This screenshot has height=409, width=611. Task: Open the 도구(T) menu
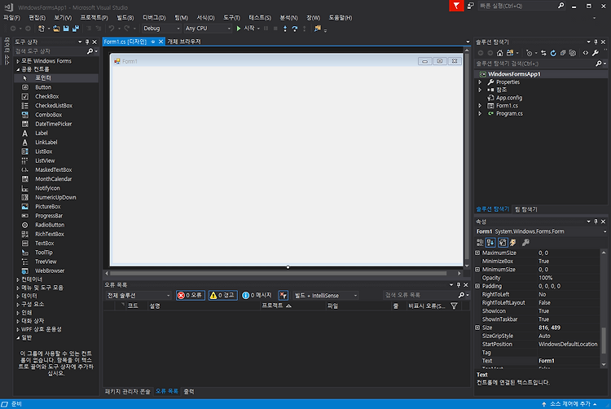(231, 18)
